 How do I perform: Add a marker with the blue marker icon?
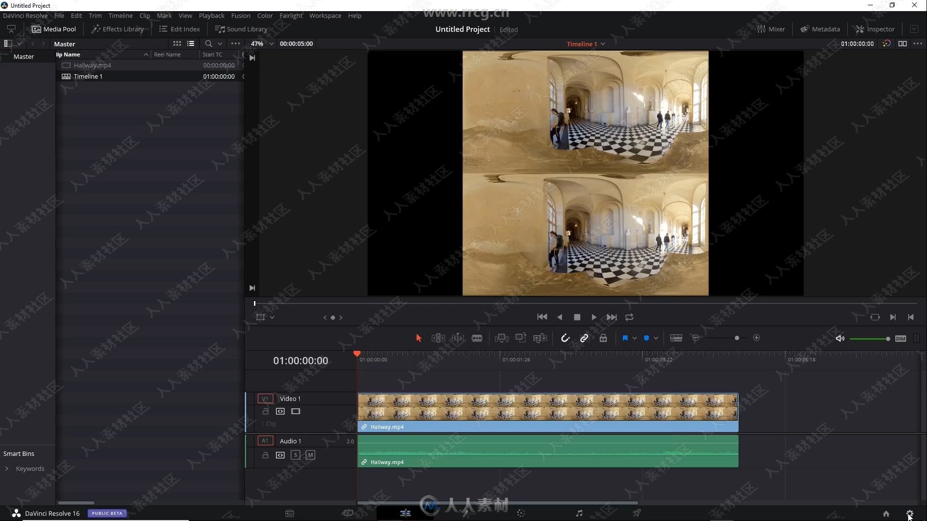(646, 338)
